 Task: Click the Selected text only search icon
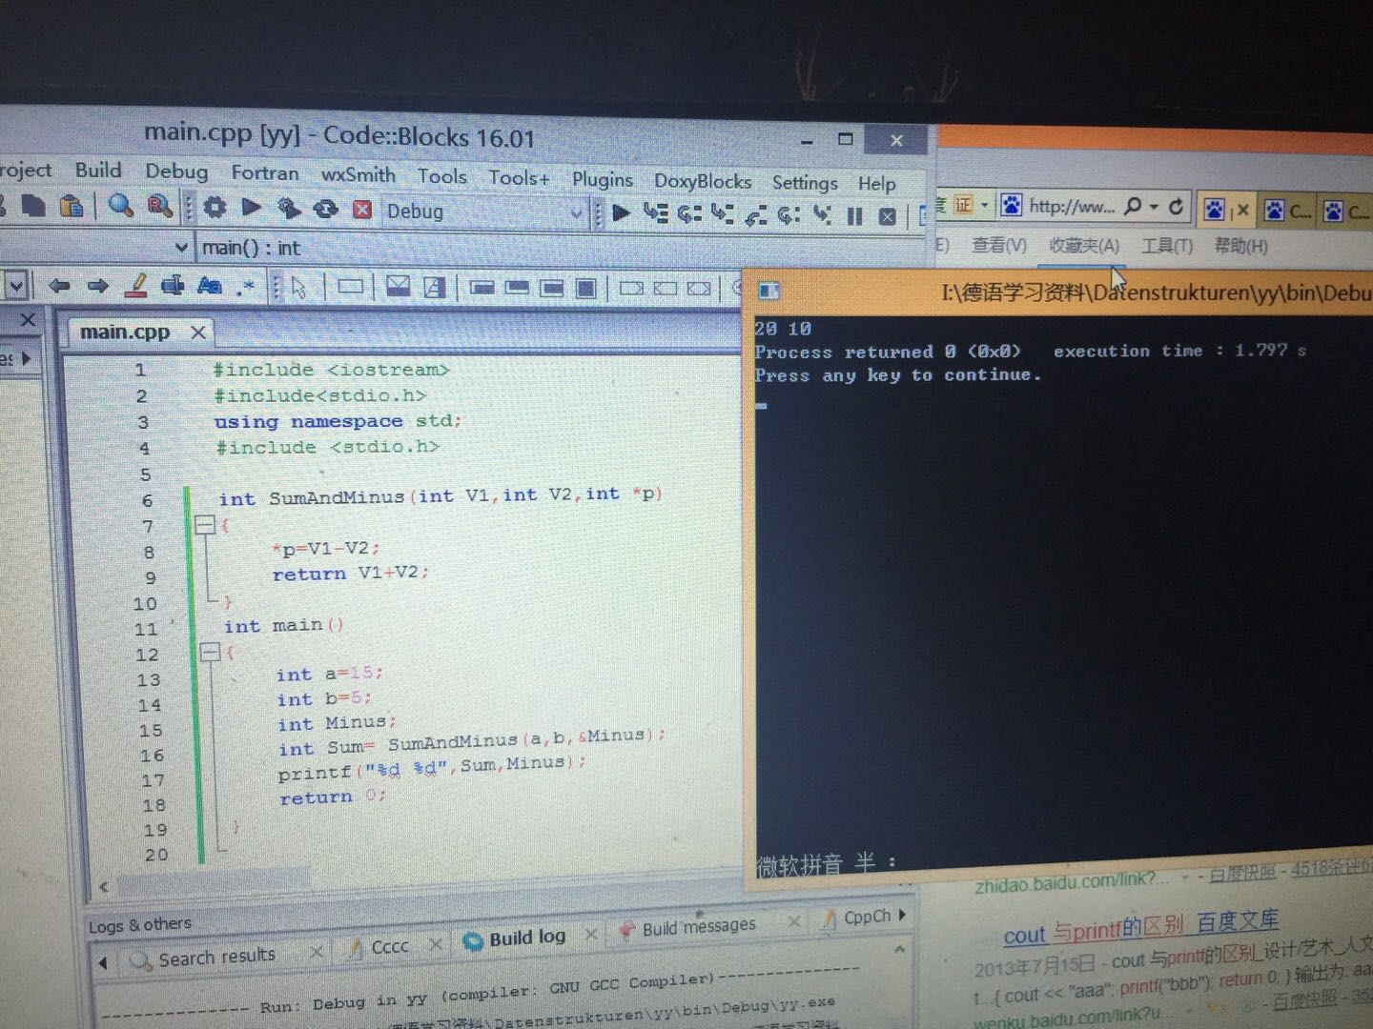173,285
